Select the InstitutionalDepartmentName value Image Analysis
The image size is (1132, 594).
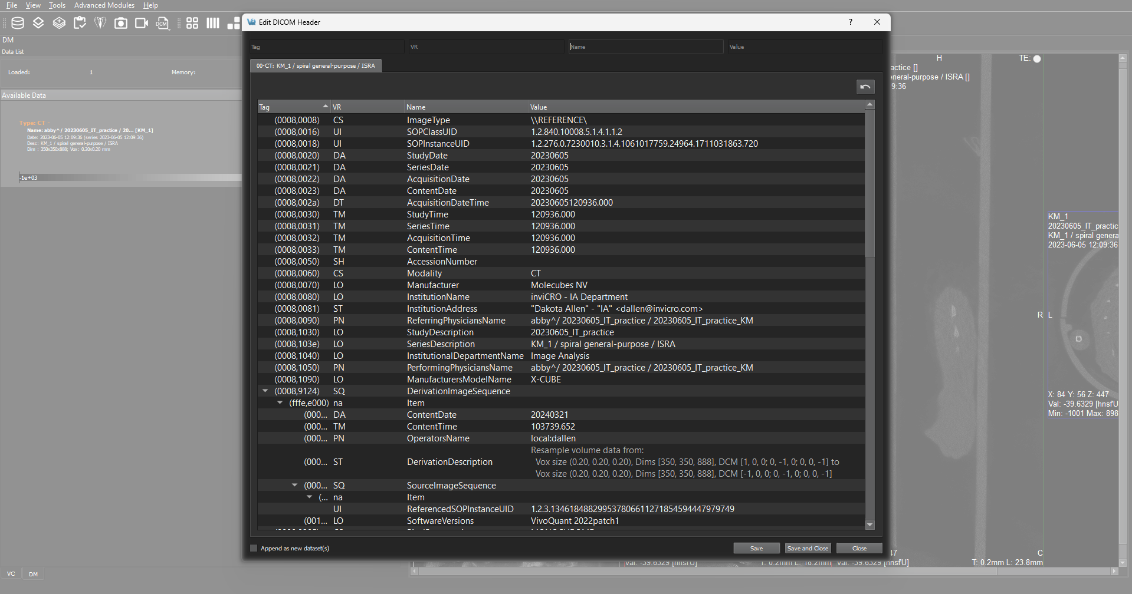pos(560,356)
